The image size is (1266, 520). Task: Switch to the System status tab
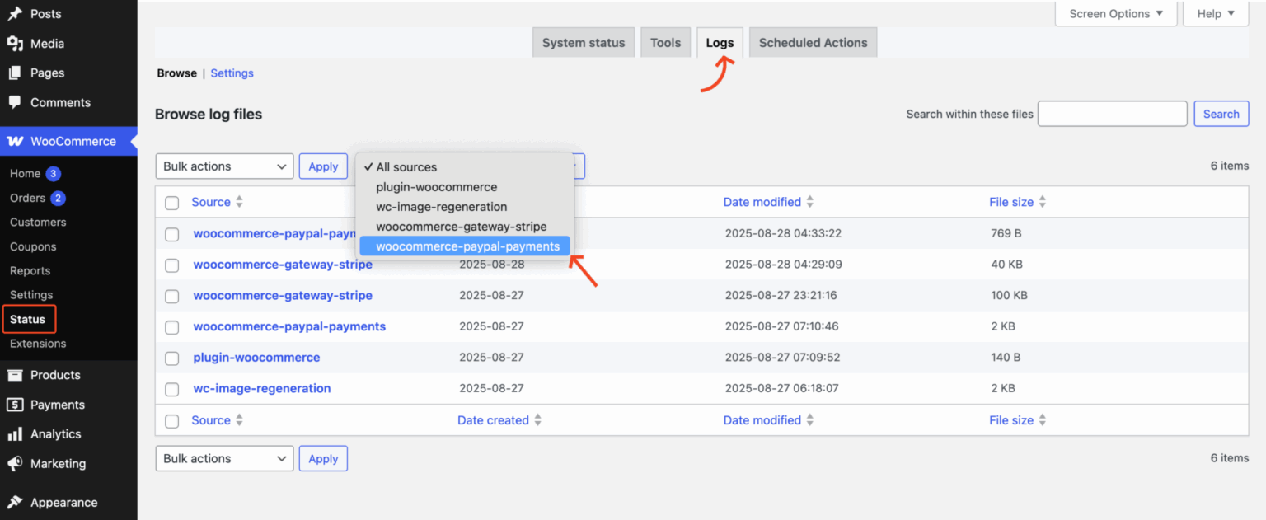pos(584,42)
